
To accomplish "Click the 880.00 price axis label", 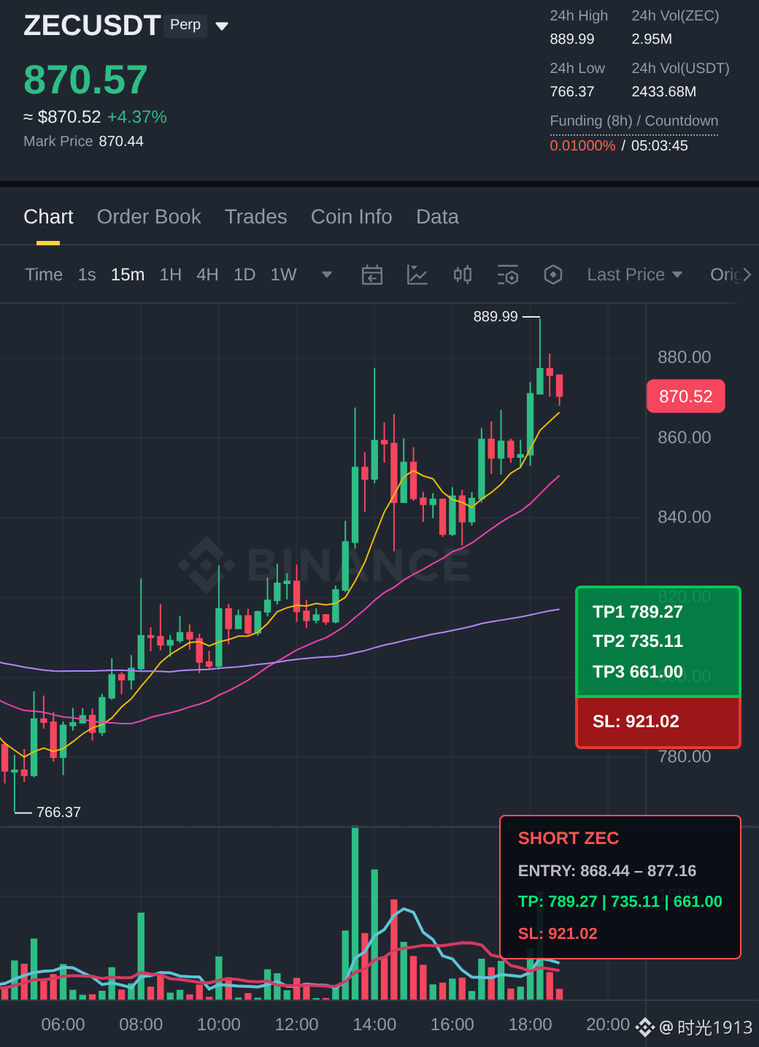I will (685, 357).
